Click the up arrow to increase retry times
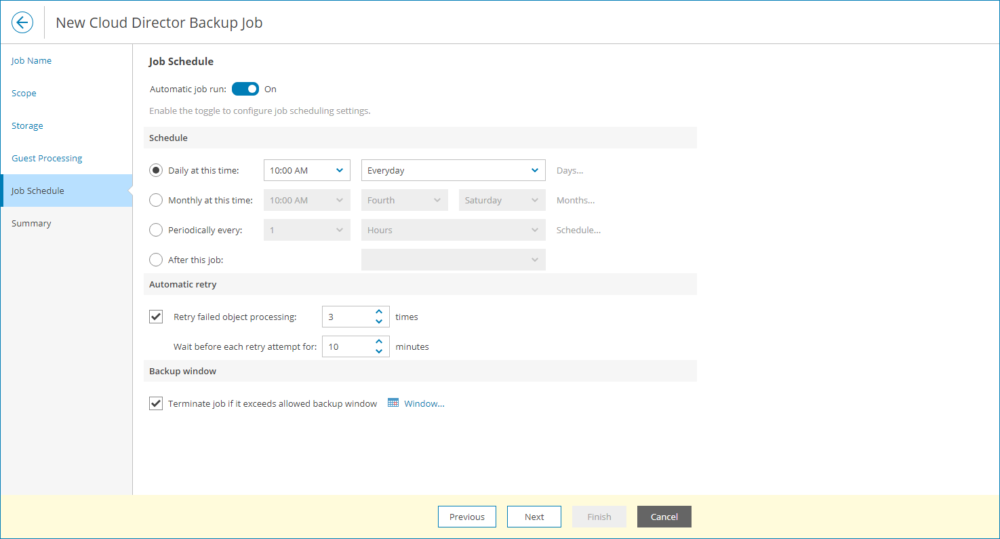Screen dimensions: 1000x539 (378, 313)
